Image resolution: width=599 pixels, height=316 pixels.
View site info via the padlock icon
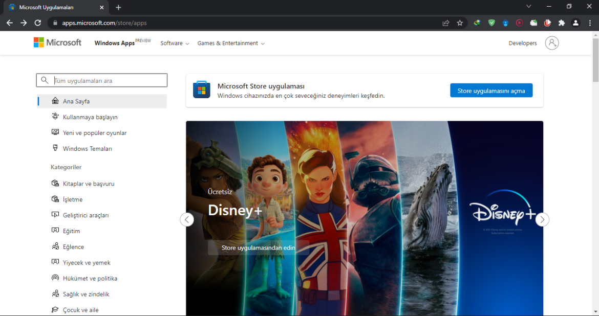(55, 23)
